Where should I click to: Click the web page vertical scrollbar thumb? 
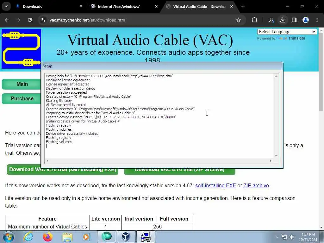[321, 72]
